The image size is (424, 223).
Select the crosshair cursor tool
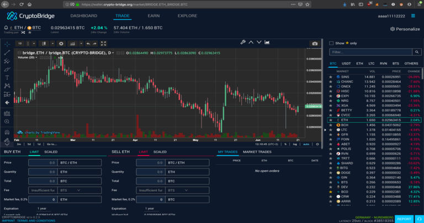pyautogui.click(x=7, y=43)
